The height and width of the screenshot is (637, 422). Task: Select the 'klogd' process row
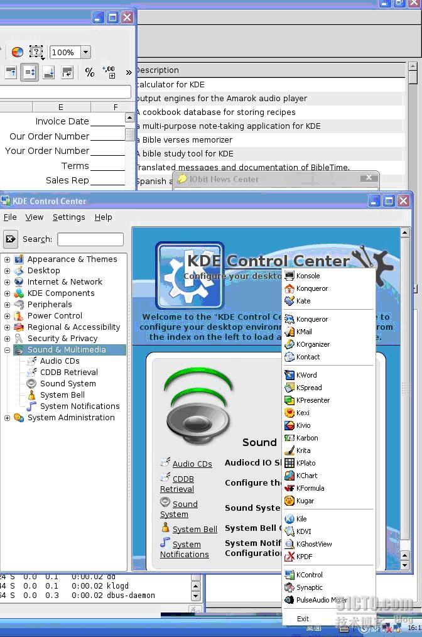pyautogui.click(x=95, y=586)
